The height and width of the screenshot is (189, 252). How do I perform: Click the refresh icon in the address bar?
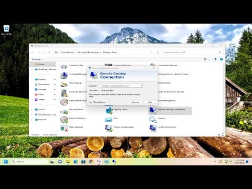(157, 52)
